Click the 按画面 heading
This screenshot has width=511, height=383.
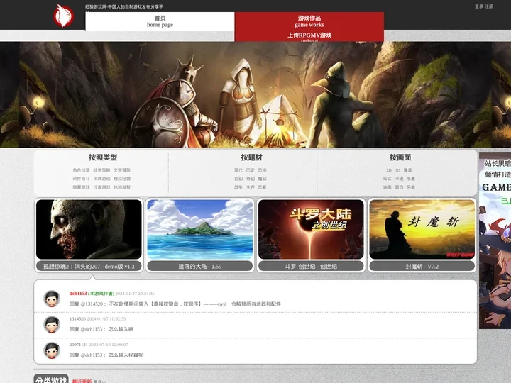(x=400, y=157)
